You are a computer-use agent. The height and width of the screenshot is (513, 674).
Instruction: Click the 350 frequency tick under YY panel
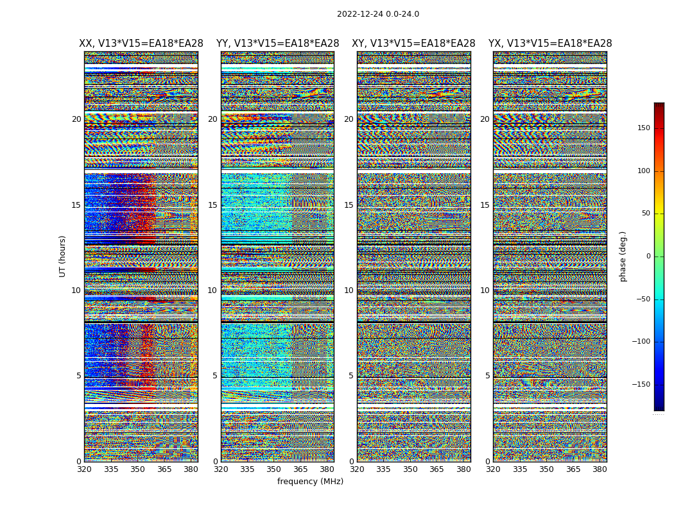274,469
